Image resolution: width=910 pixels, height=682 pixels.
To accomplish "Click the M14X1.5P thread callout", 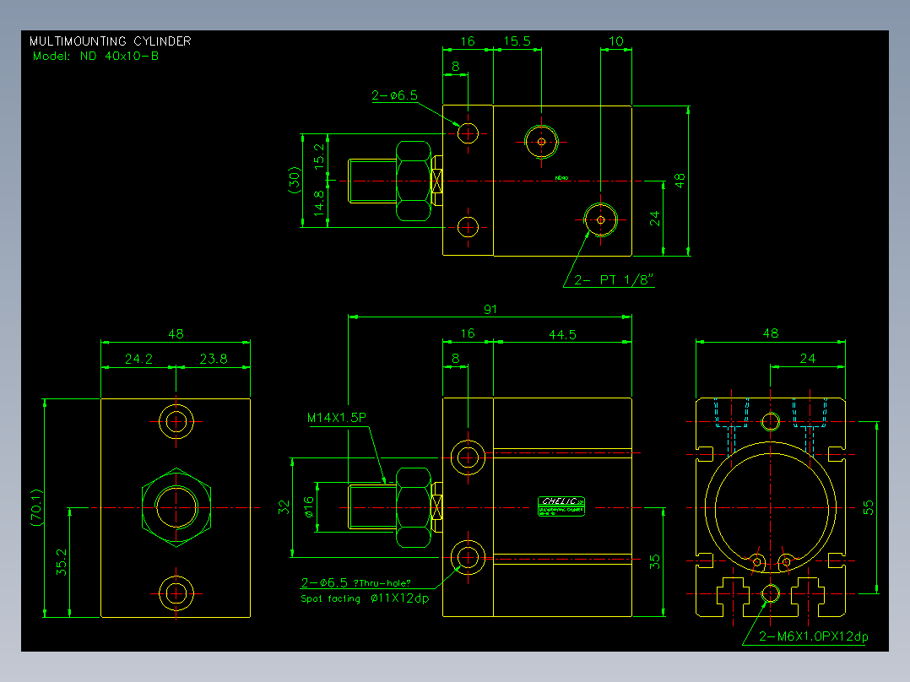I will (x=337, y=417).
